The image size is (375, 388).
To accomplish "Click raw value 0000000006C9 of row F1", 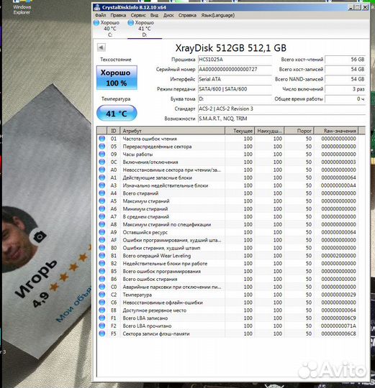I will point(338,318).
